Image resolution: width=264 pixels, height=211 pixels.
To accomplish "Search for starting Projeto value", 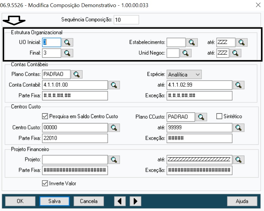I will (x=114, y=160).
